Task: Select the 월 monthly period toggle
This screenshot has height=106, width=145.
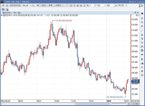Action: click(78, 5)
